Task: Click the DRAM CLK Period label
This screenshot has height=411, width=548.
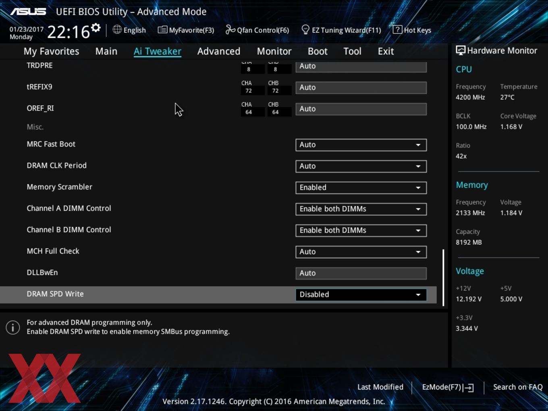Action: coord(56,166)
